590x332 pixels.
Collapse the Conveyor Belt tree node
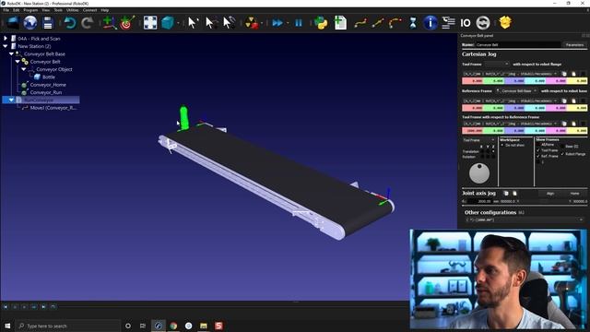click(18, 62)
